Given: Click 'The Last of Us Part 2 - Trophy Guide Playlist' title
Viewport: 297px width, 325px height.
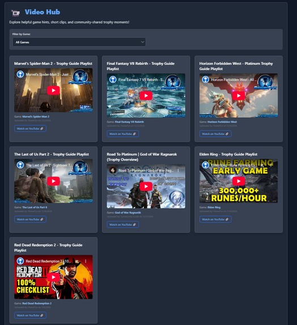Looking at the screenshot, I should click(x=52, y=154).
